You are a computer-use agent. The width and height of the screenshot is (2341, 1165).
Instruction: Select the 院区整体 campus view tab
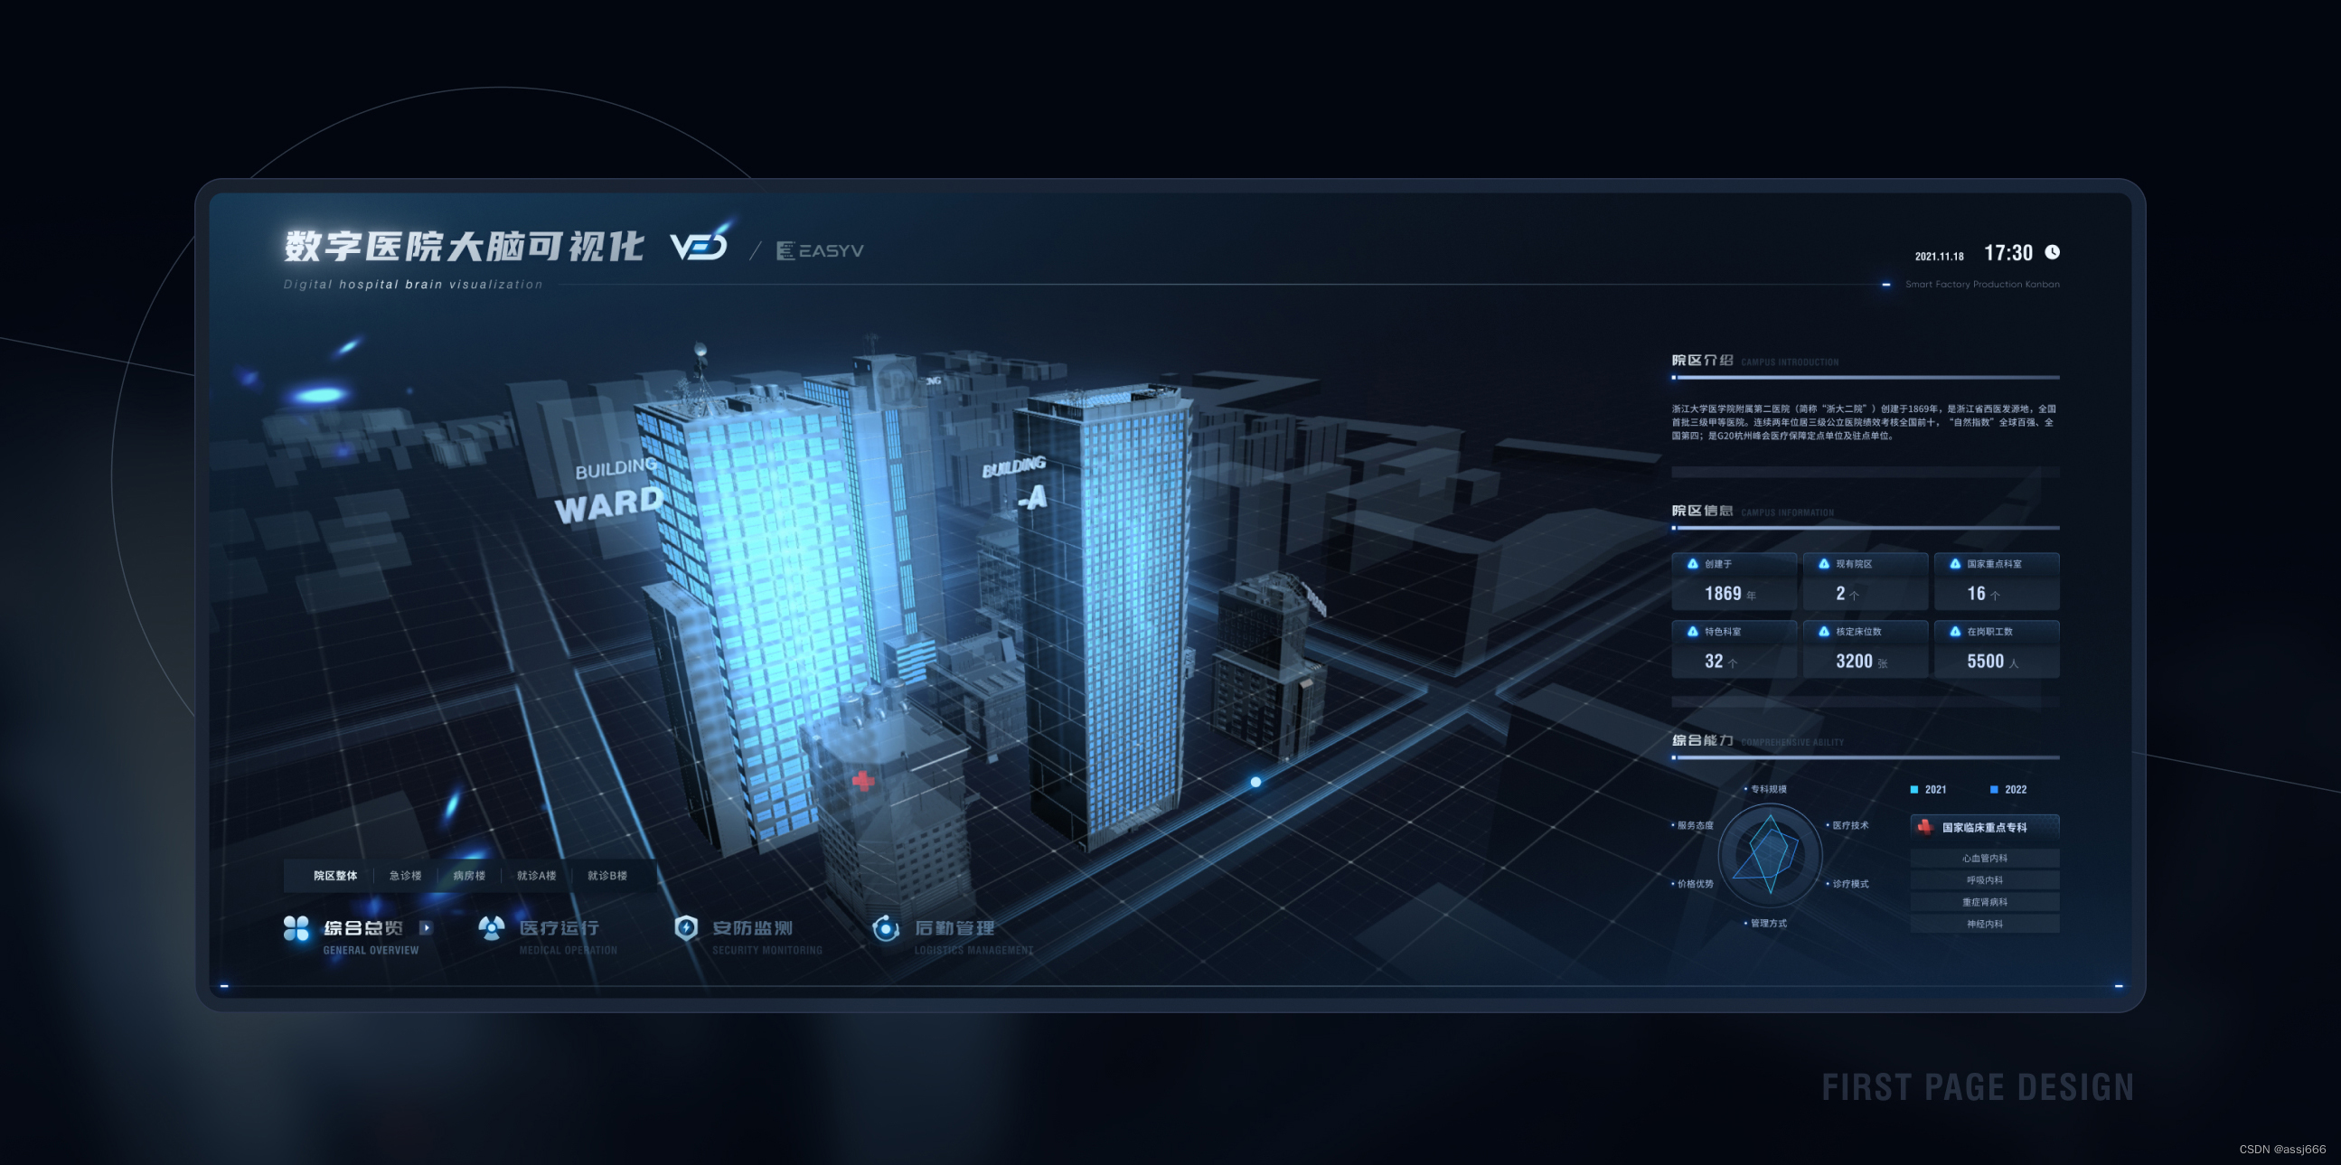coord(335,875)
